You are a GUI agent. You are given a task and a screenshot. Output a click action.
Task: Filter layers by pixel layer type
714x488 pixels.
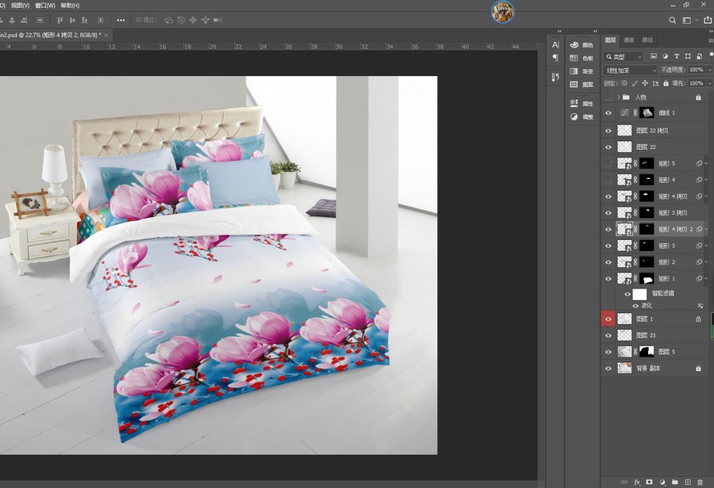pyautogui.click(x=654, y=56)
